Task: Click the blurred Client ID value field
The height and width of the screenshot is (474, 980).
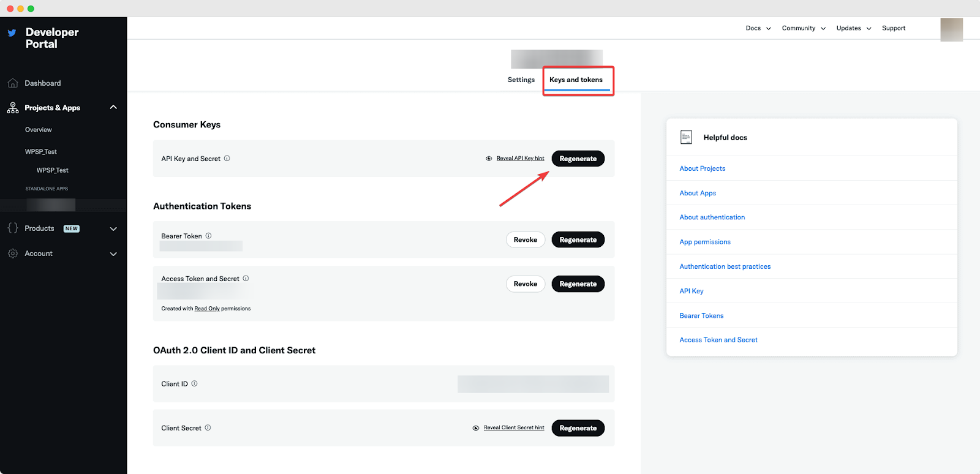Action: tap(533, 384)
